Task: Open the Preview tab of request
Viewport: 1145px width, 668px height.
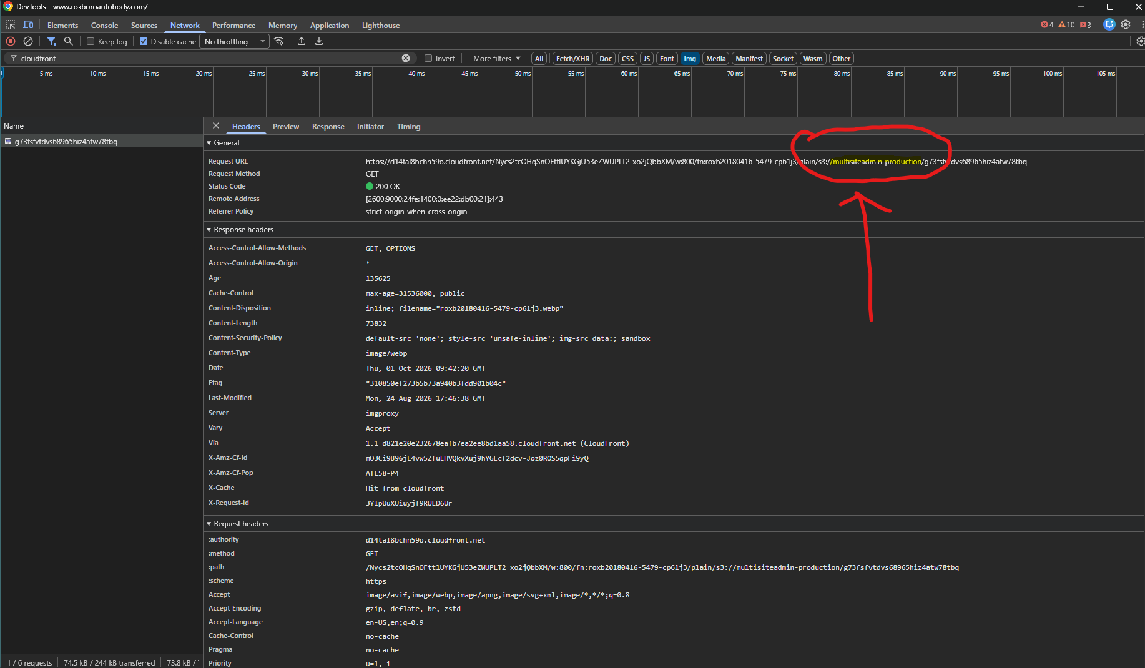Action: click(286, 127)
